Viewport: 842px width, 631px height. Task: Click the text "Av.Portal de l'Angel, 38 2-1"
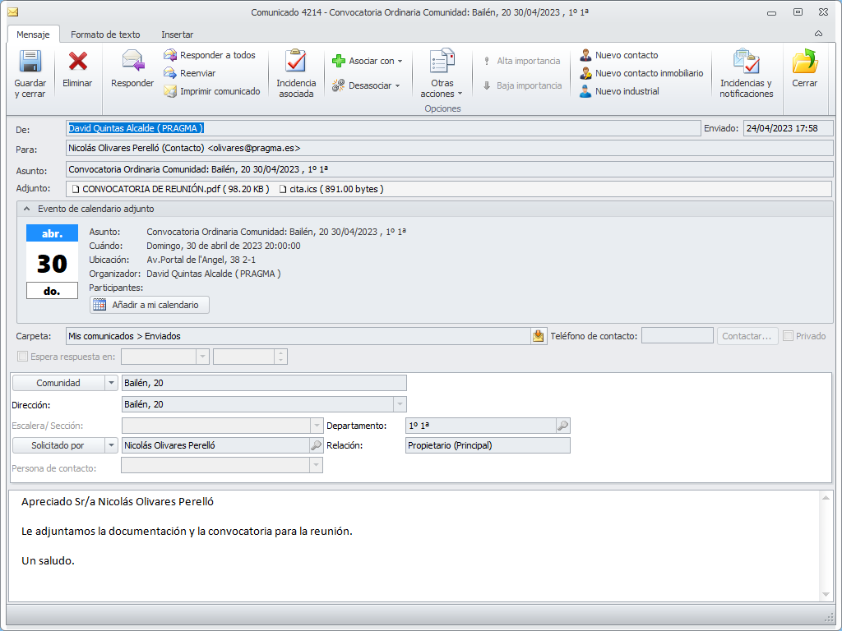[201, 260]
